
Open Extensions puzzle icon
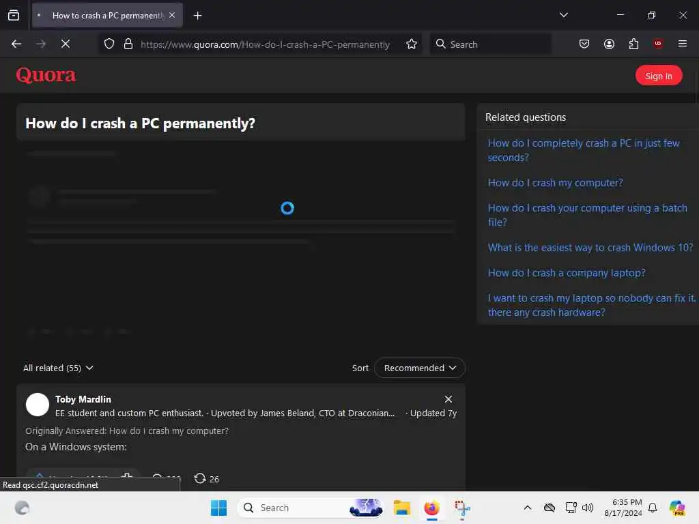click(x=633, y=44)
